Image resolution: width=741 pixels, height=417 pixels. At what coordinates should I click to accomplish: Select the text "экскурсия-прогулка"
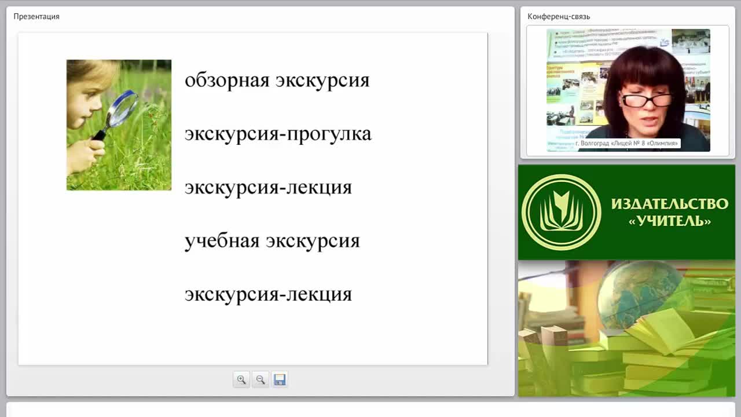point(278,134)
